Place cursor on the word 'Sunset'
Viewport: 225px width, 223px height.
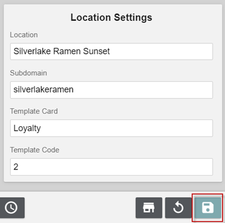[x=96, y=51]
